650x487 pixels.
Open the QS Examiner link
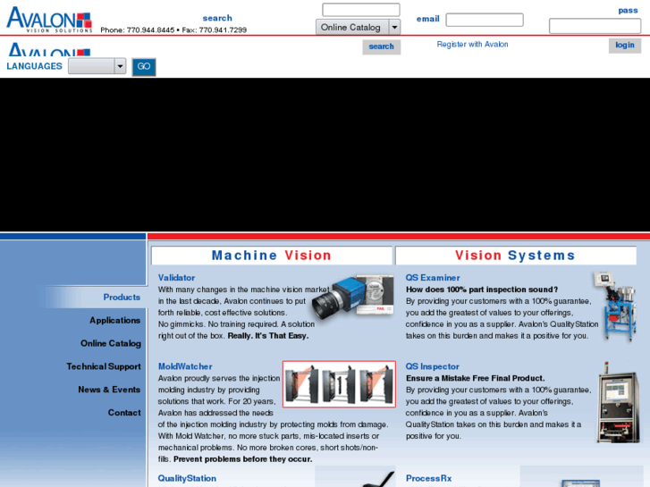(x=433, y=278)
